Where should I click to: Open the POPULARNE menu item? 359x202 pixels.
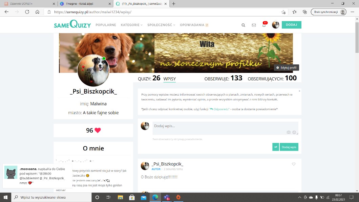(x=106, y=25)
